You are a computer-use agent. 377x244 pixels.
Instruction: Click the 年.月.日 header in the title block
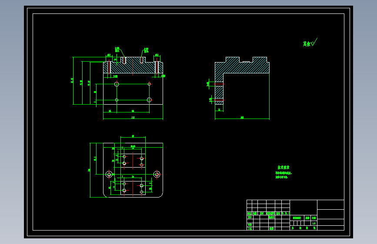(x=286, y=213)
